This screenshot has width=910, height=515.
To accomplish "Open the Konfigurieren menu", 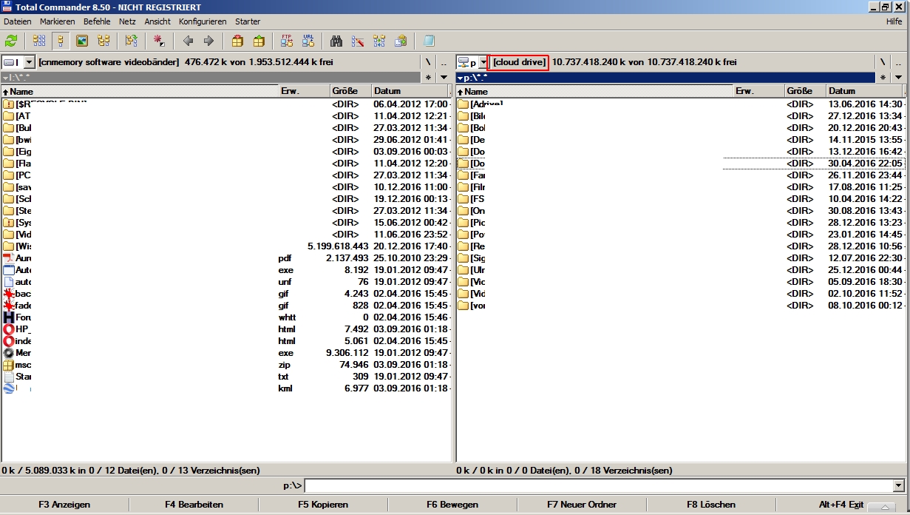I will [x=203, y=21].
